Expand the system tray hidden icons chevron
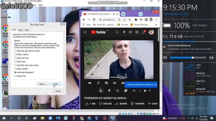Viewport: 216px width, 121px height. [189, 118]
